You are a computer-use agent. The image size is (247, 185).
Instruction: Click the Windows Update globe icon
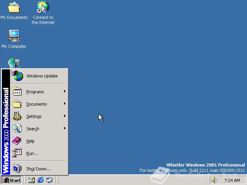[x=17, y=76]
